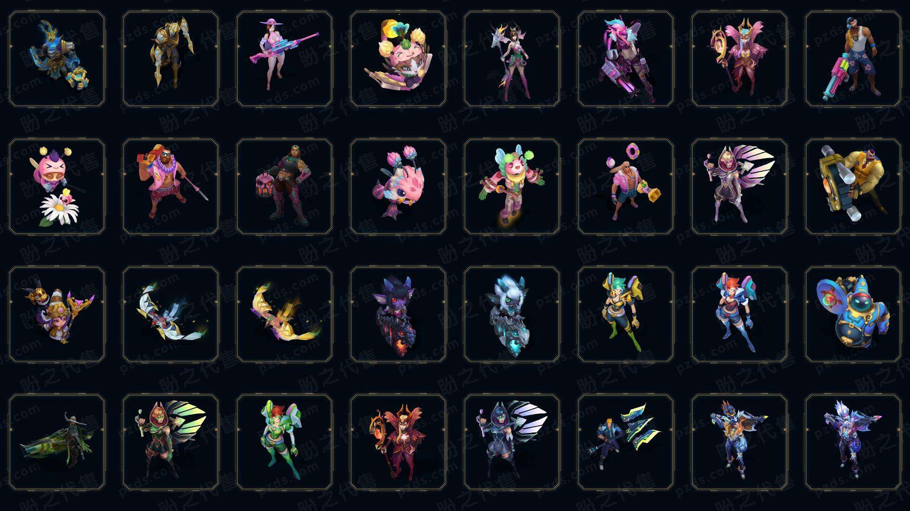Viewport: 910px width, 511px height.
Task: Click the white crescent bow weapon tile
Action: (x=171, y=315)
